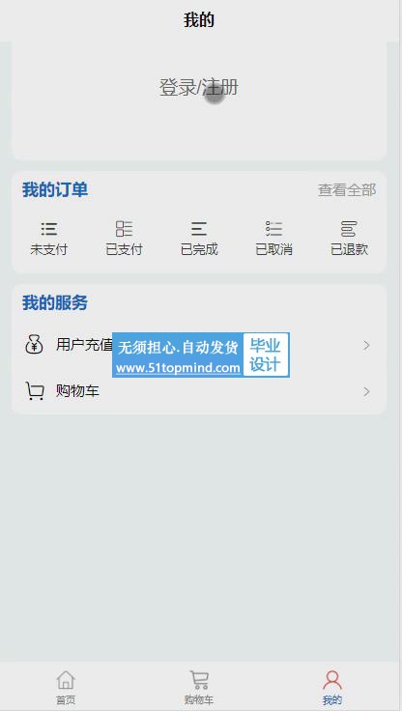Viewport: 402px width, 711px height.
Task: Switch to the 我的 tab label
Action: 332,699
